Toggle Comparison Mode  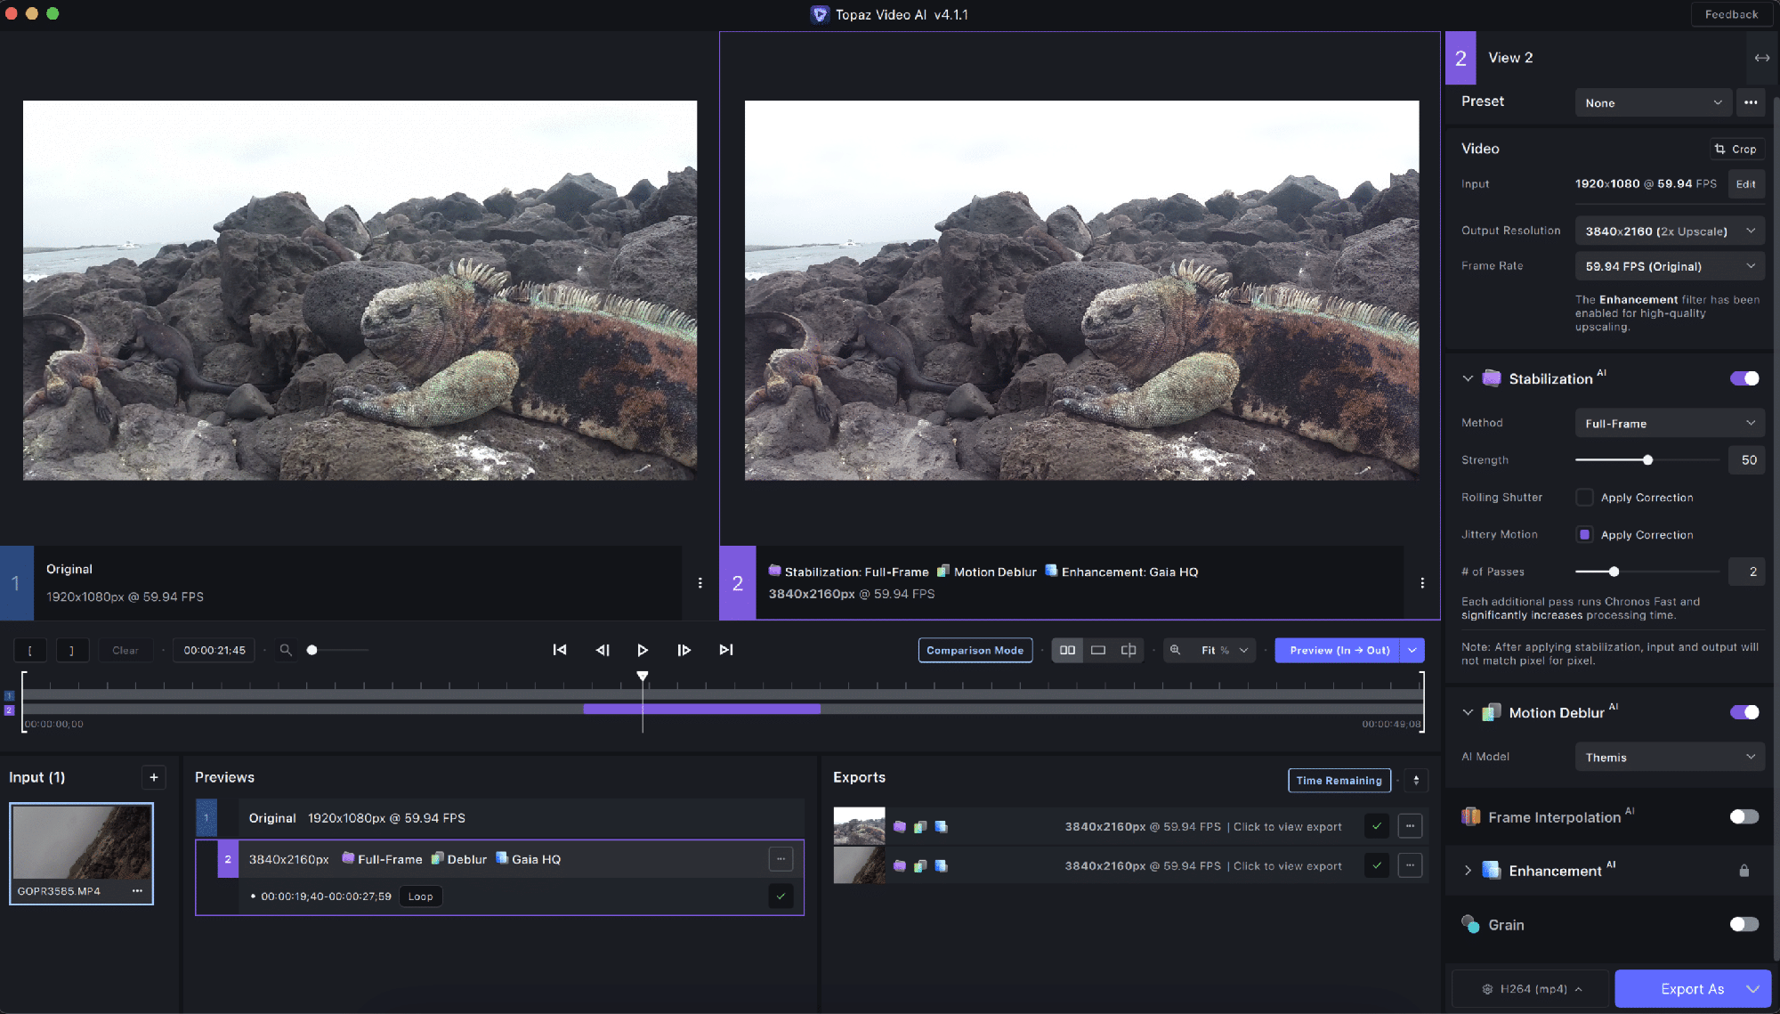click(975, 650)
